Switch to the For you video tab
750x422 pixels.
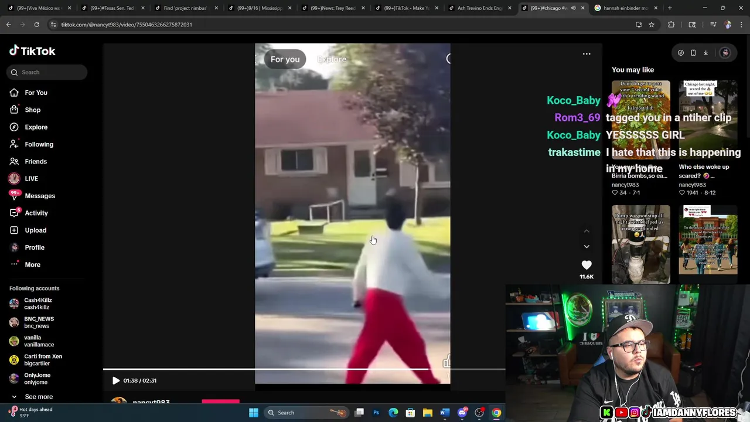click(285, 59)
